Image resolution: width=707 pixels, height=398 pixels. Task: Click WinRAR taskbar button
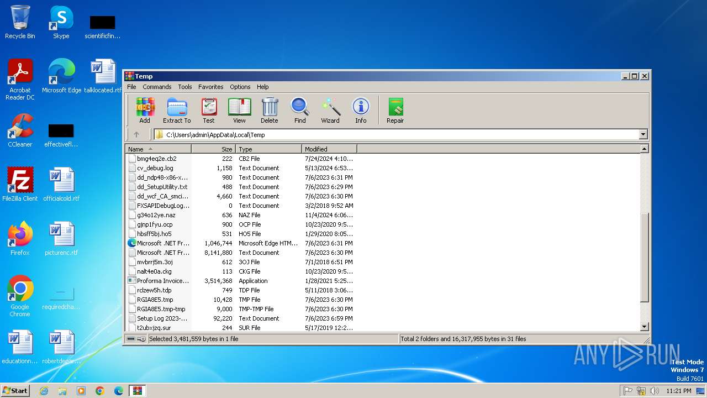click(x=137, y=391)
